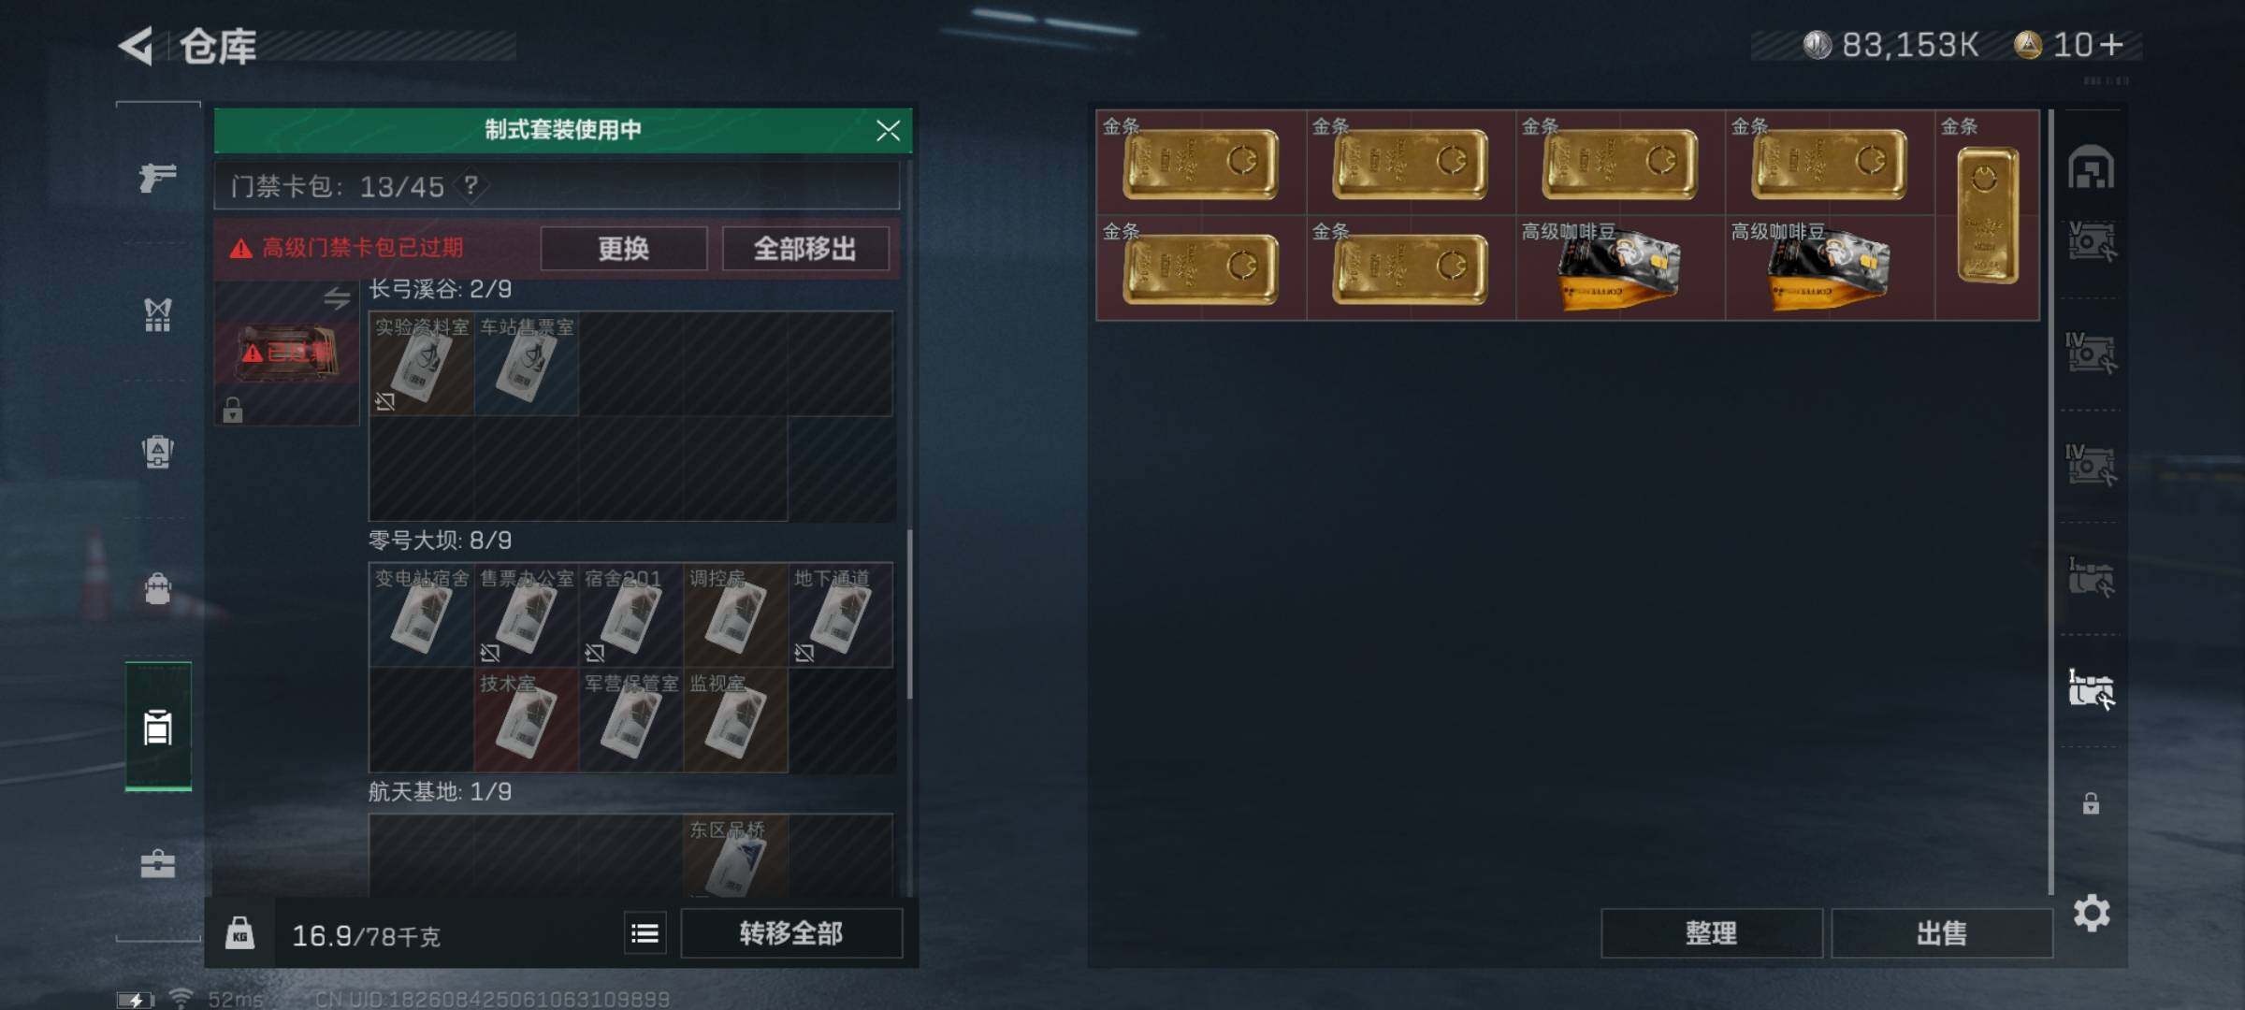Select the highlighted level I storage box
This screenshot has width=2245, height=1010.
coord(2091,689)
